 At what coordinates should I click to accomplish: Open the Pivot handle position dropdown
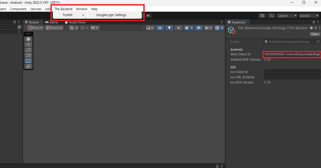pos(35,28)
